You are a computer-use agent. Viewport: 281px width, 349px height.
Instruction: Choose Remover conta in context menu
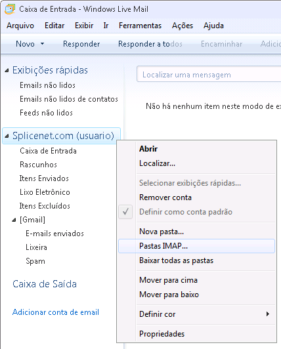click(165, 197)
